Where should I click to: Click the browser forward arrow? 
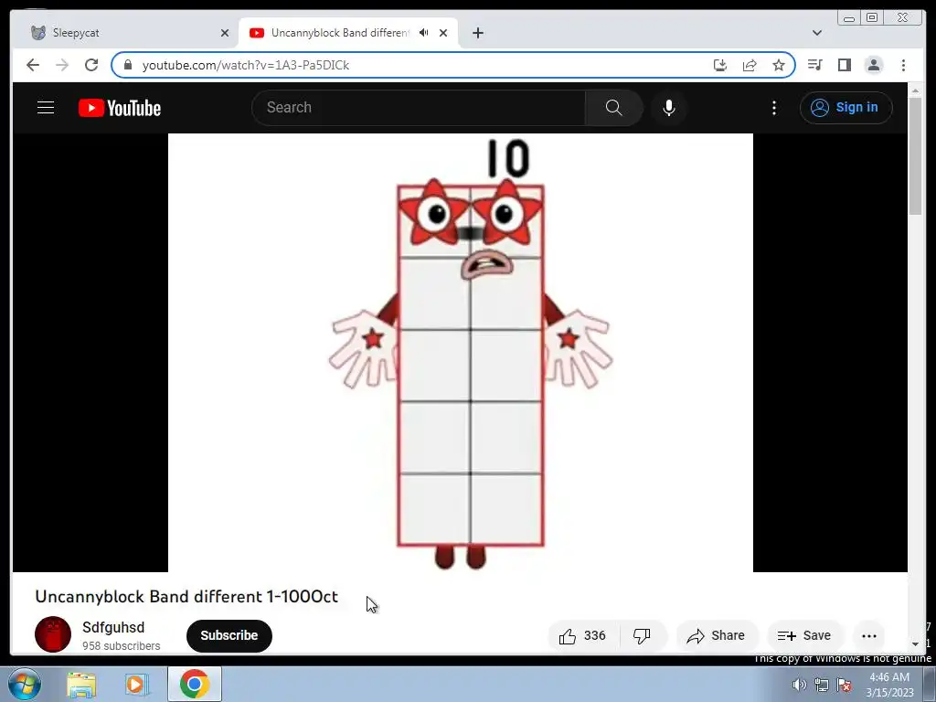pos(62,65)
